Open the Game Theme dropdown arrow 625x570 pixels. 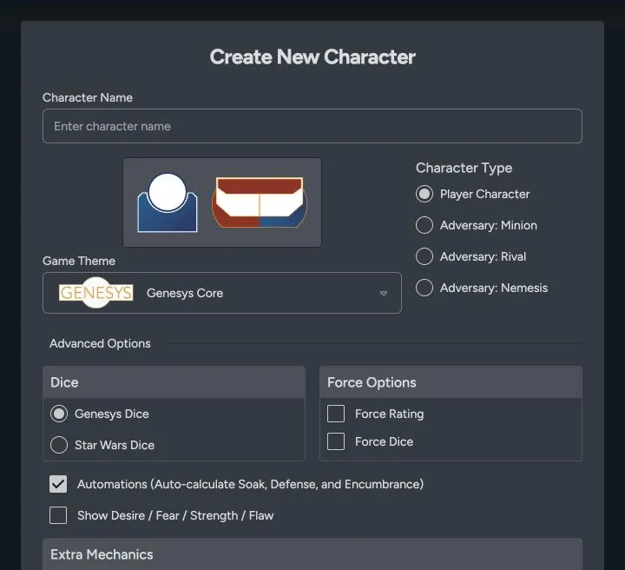384,293
